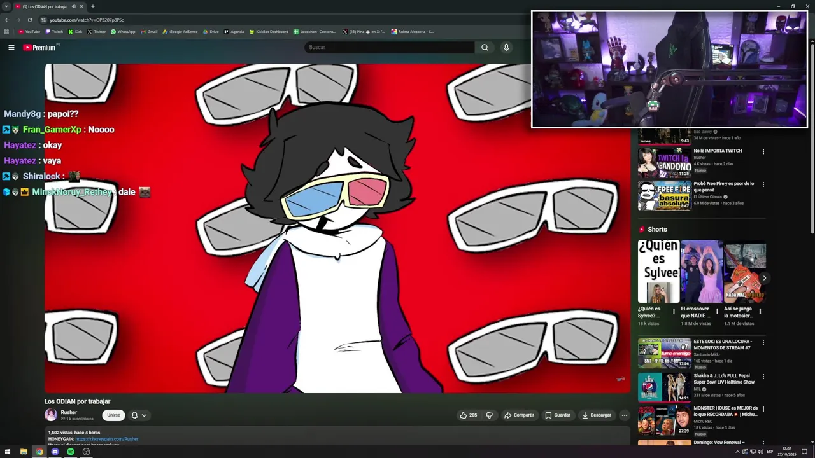Open clock showing 22:02
The height and width of the screenshot is (458, 815).
click(787, 452)
